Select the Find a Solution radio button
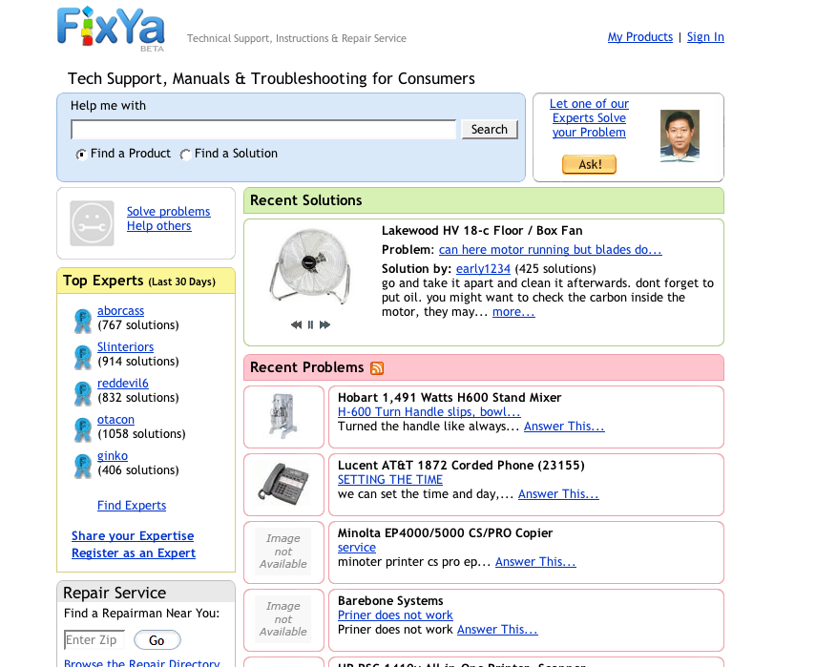The height and width of the screenshot is (667, 816). click(x=185, y=154)
